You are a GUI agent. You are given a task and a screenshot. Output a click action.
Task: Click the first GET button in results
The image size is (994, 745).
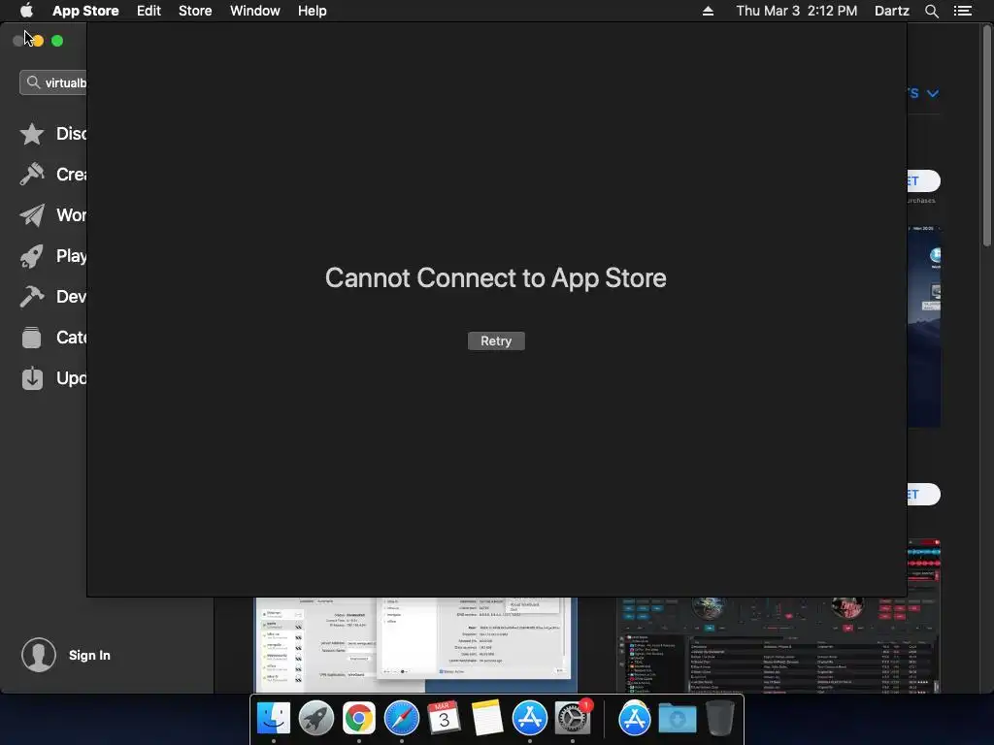[923, 181]
